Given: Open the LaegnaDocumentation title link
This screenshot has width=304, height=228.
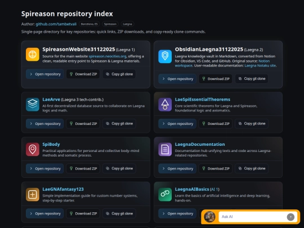Looking at the screenshot, I should pos(200,145).
